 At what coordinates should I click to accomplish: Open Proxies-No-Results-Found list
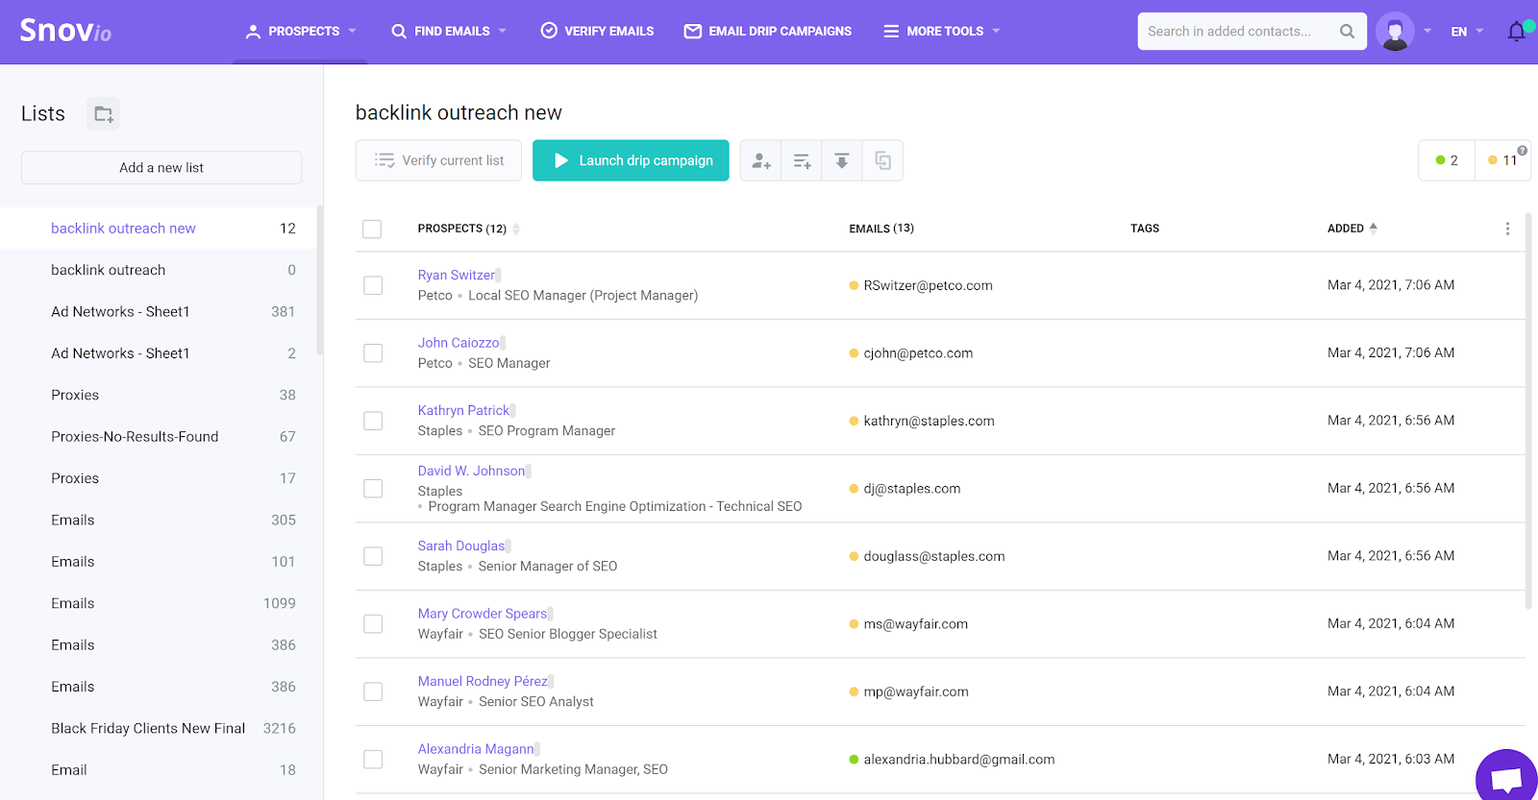tap(159, 437)
